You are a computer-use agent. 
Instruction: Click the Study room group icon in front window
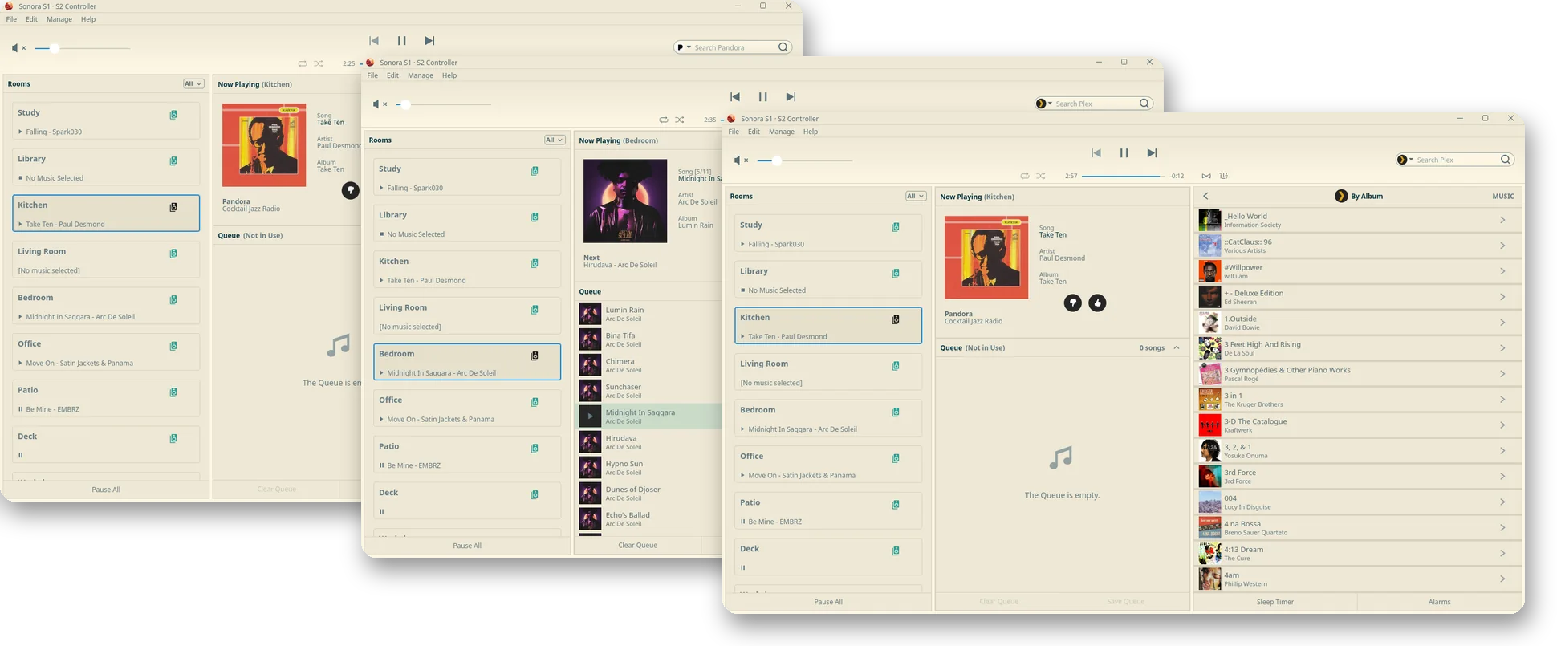(x=896, y=227)
